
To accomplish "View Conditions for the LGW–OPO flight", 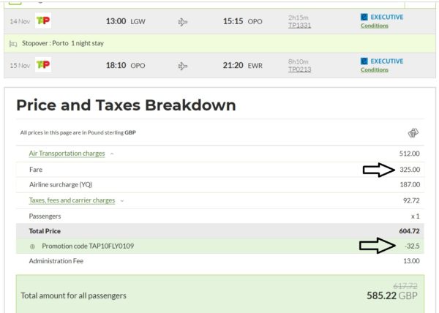I will (375, 26).
